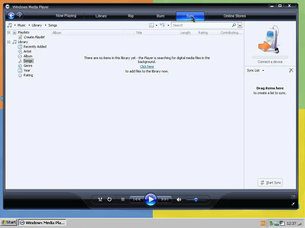Stop playback
The height and width of the screenshot is (228, 305).
tap(123, 199)
